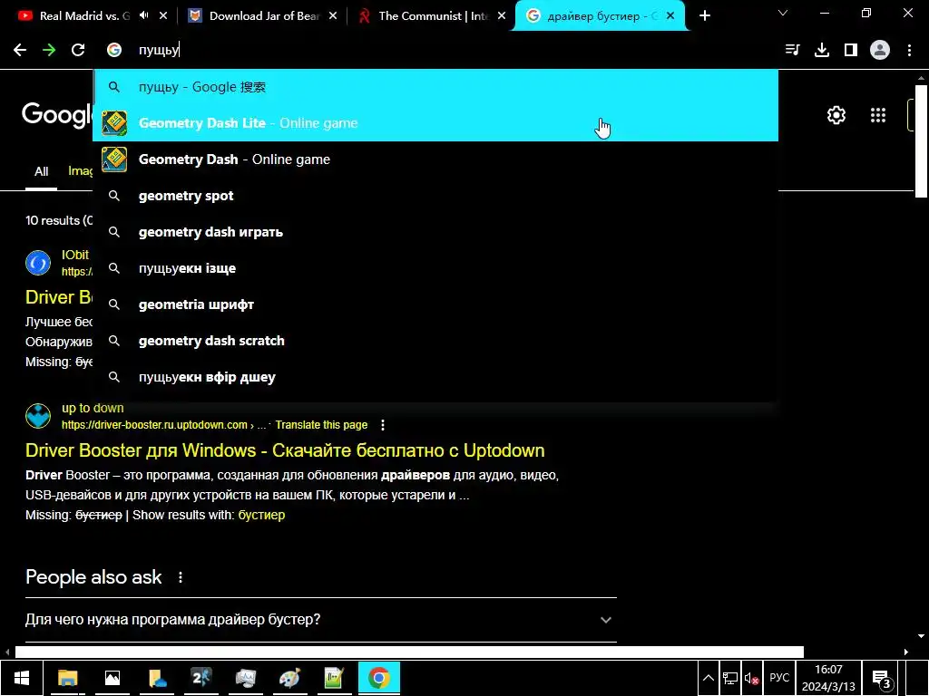The width and height of the screenshot is (929, 696).
Task: Select 'geometry dash scratch' suggestion
Action: point(435,341)
